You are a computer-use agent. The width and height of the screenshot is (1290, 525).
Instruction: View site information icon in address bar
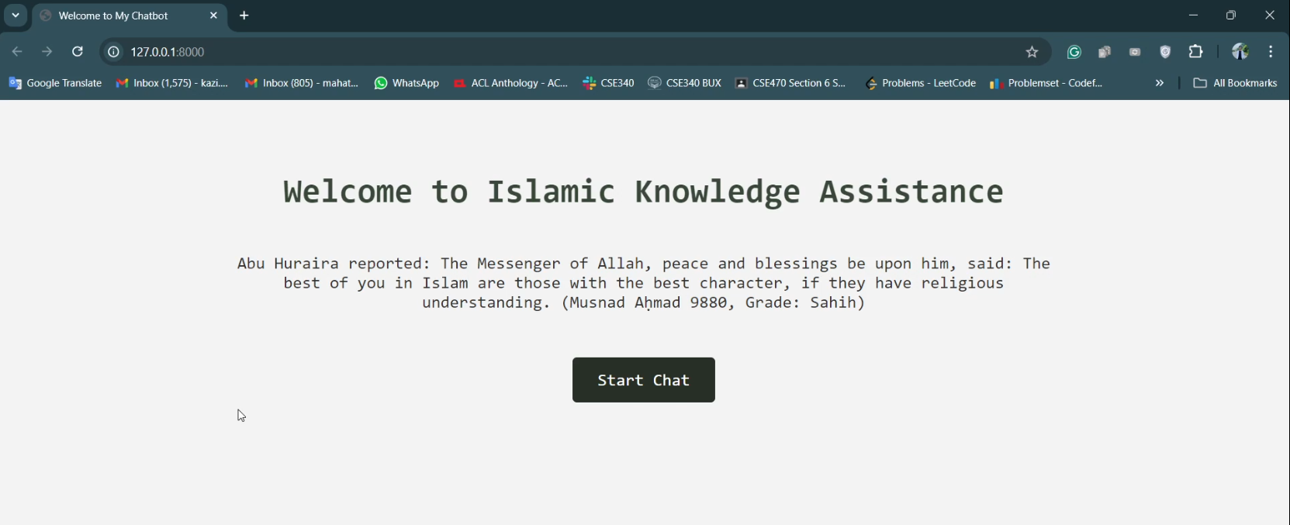[113, 52]
